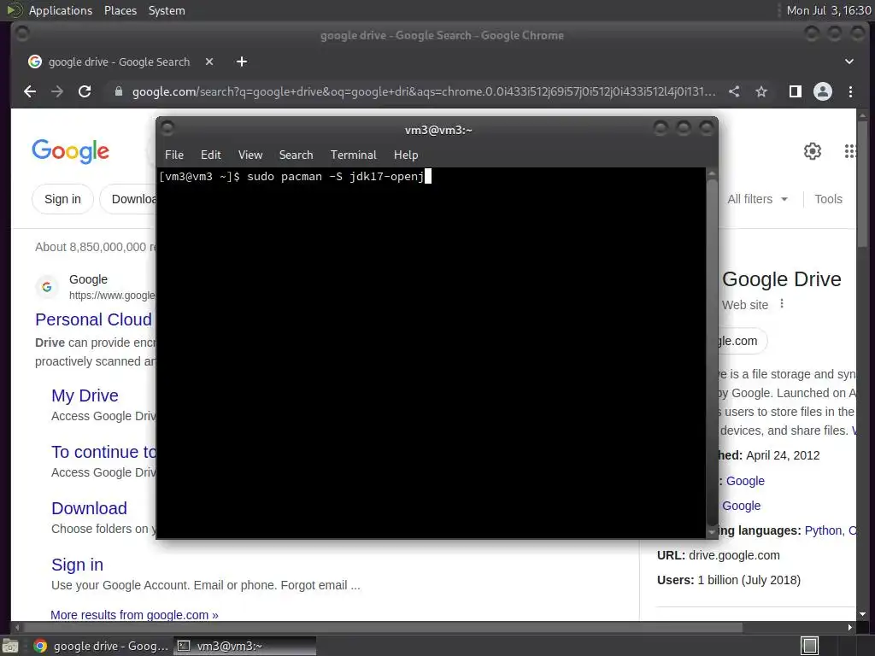Click the Google logo

[x=70, y=151]
